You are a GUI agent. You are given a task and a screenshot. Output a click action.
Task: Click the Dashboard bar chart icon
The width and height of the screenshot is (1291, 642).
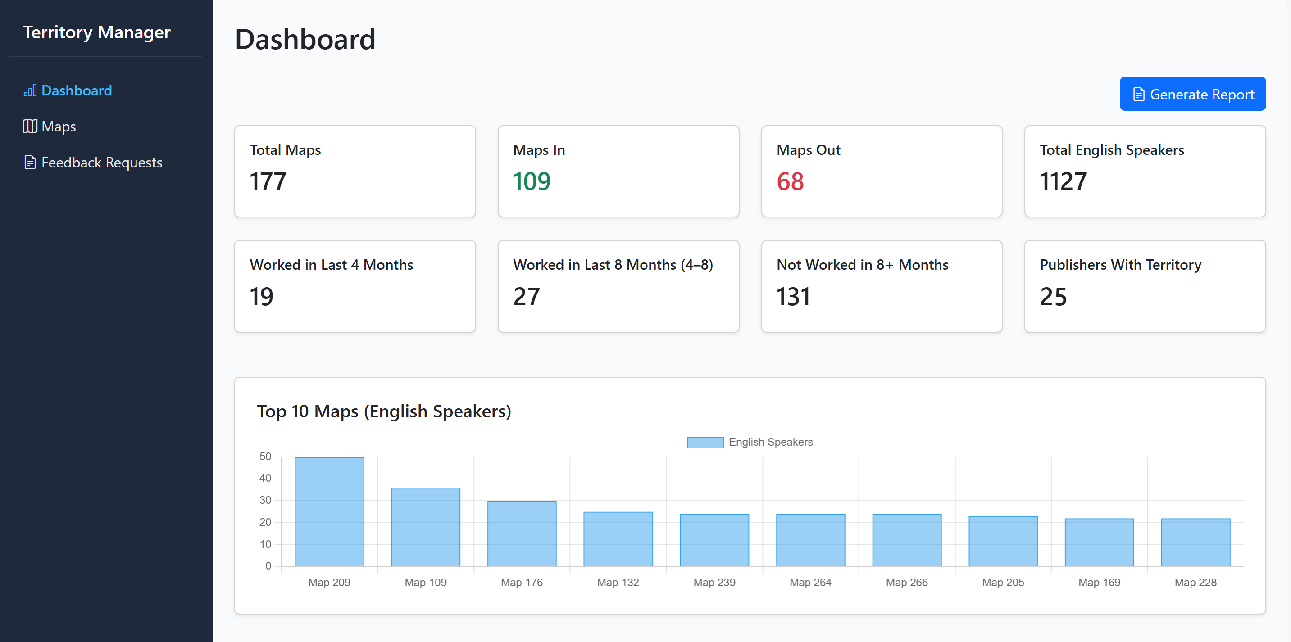coord(30,90)
